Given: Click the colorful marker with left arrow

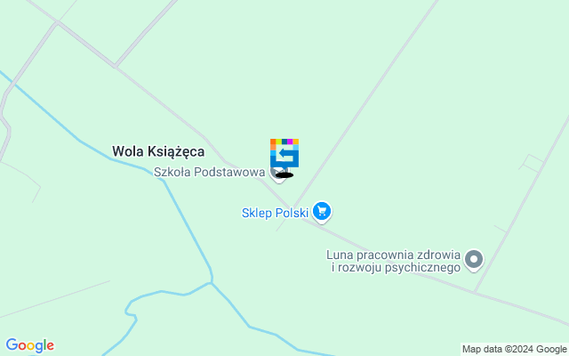Looking at the screenshot, I should [284, 153].
